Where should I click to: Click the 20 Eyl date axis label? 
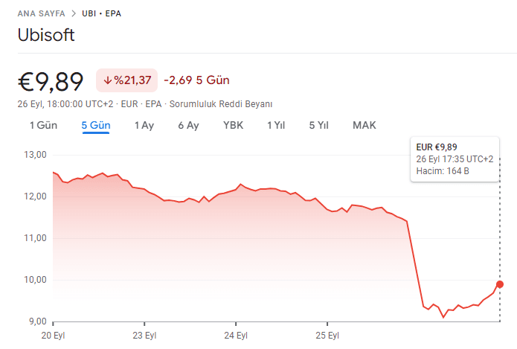point(54,334)
